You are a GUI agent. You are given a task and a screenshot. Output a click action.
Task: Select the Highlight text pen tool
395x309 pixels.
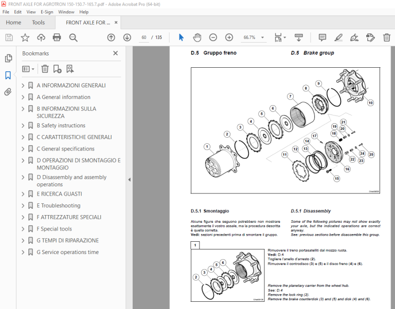tap(338, 37)
